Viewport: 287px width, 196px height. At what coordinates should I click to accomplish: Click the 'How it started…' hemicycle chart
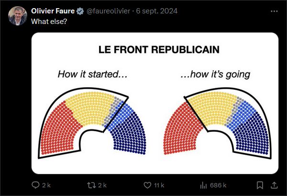pos(92,123)
